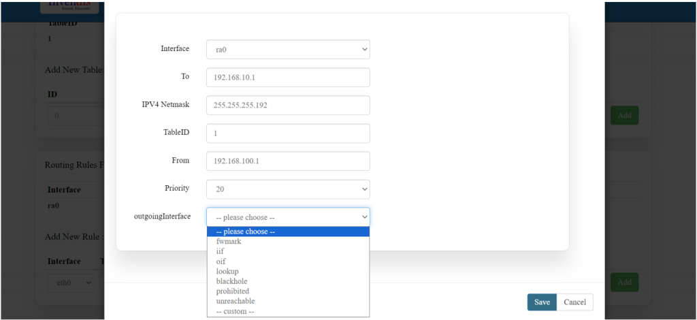The width and height of the screenshot is (697, 320).
Task: Expand the Priority dropdown showing 20
Action: [288, 189]
